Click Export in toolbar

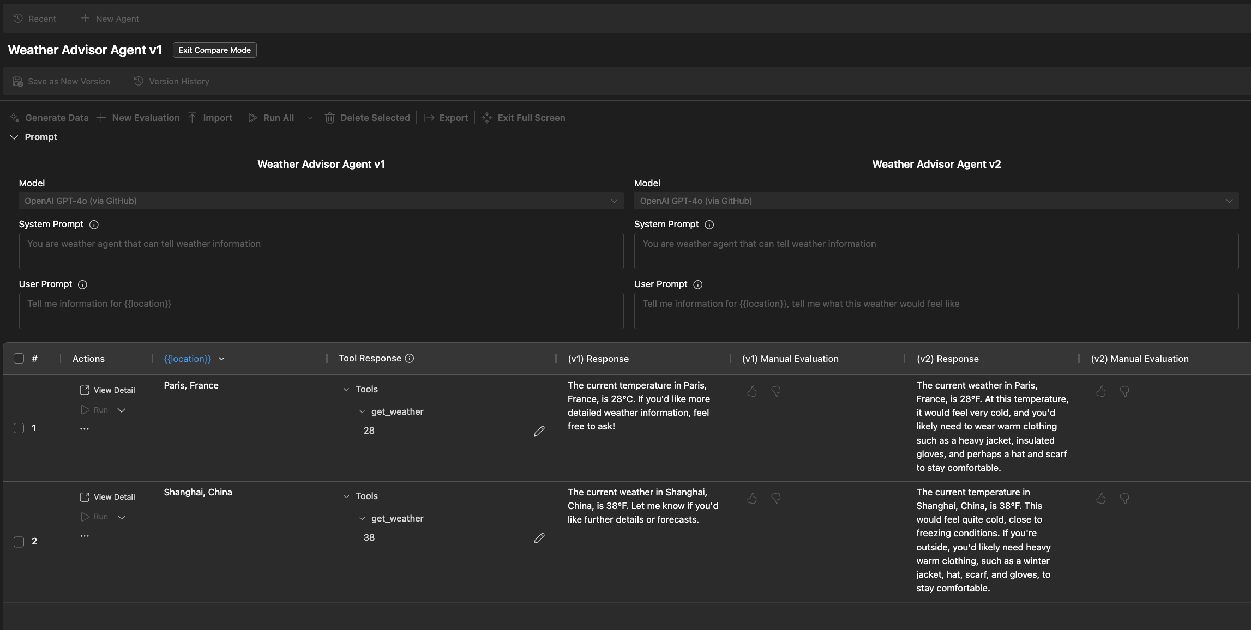coord(446,118)
